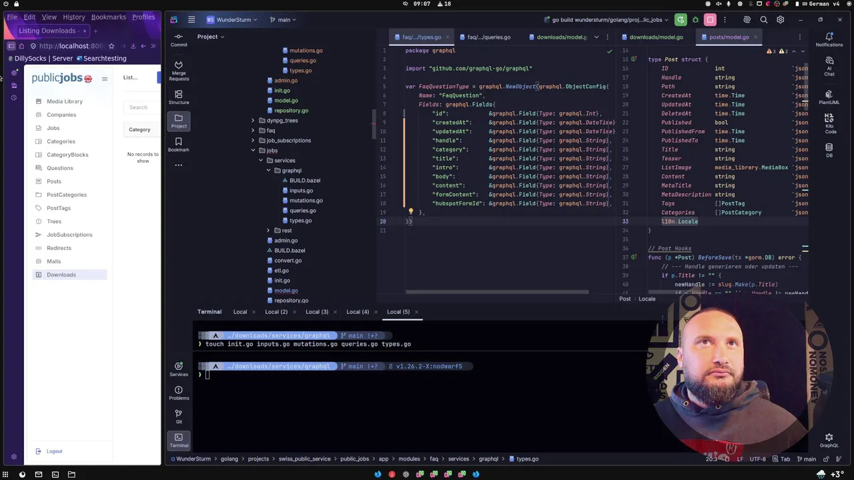Open convert.go in project tree

pos(288,261)
